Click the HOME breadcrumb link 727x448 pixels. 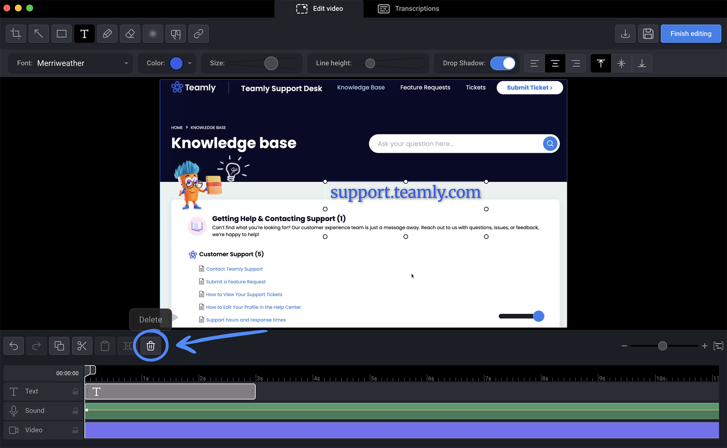click(x=177, y=127)
